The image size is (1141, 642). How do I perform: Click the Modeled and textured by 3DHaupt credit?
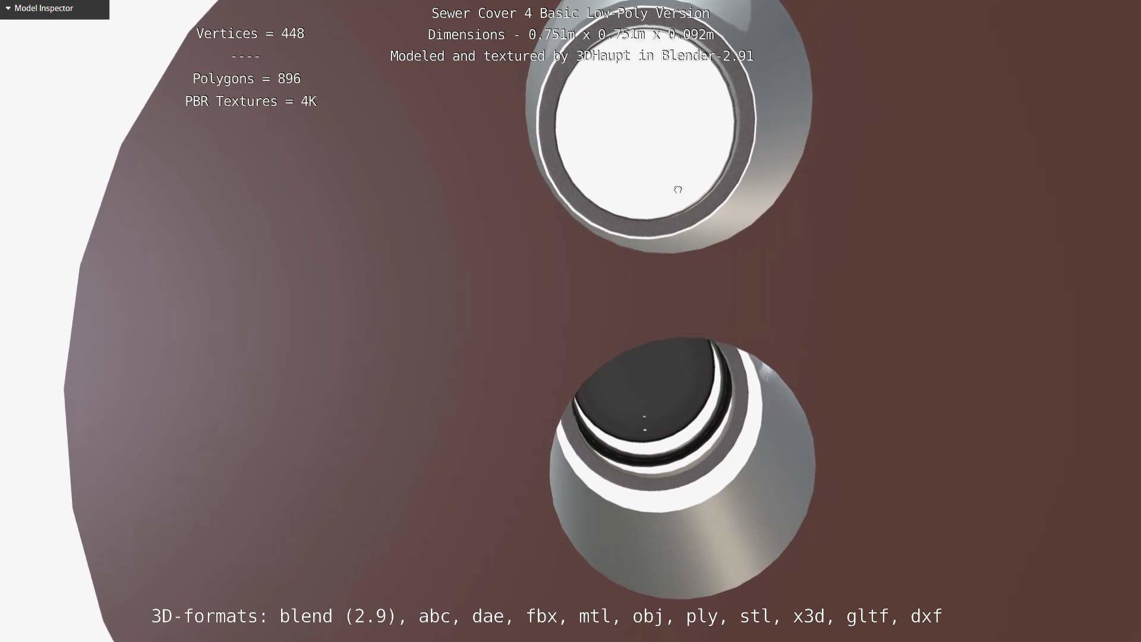click(x=572, y=56)
